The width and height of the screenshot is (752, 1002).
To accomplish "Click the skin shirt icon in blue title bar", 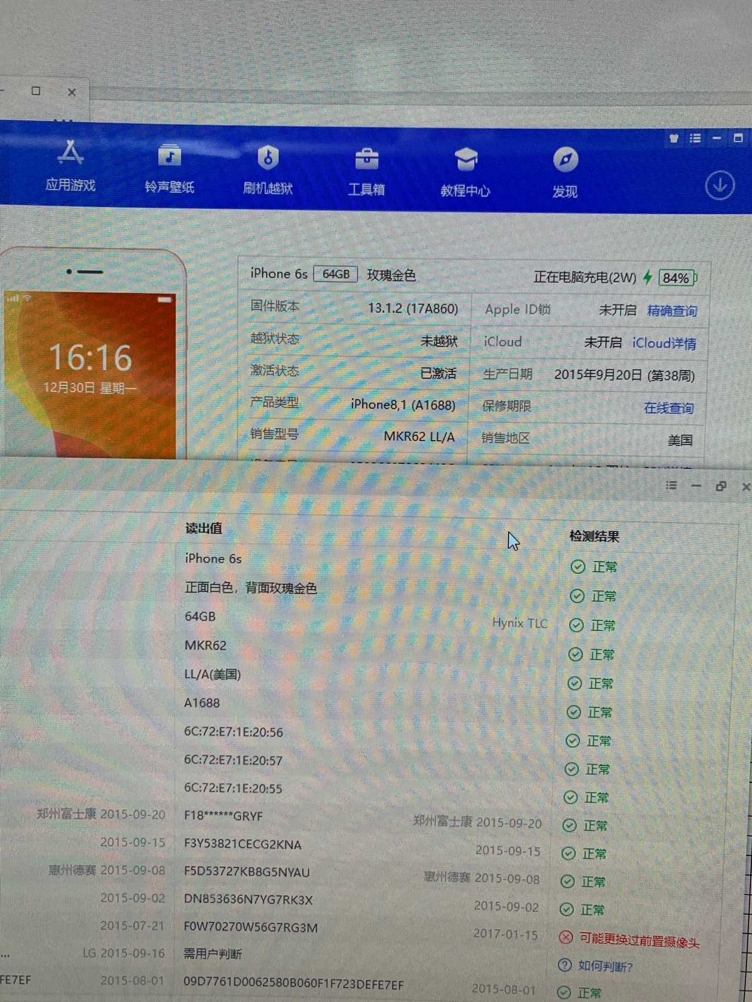I will point(674,138).
